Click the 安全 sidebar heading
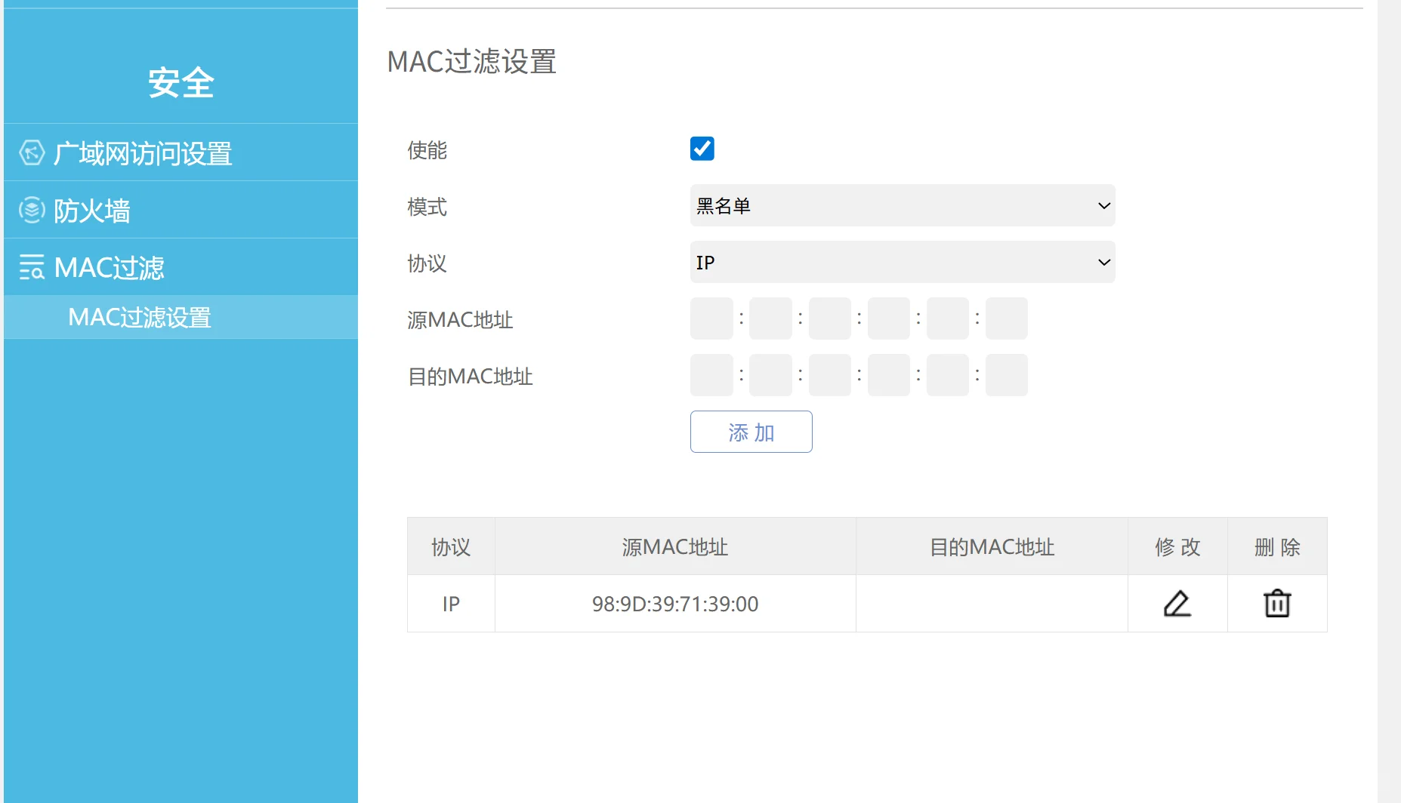This screenshot has width=1401, height=803. coord(181,82)
